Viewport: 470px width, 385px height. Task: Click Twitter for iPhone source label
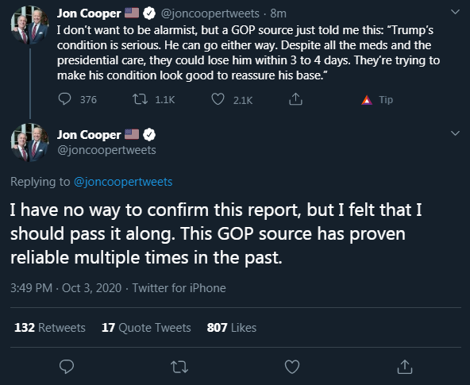[x=179, y=288]
